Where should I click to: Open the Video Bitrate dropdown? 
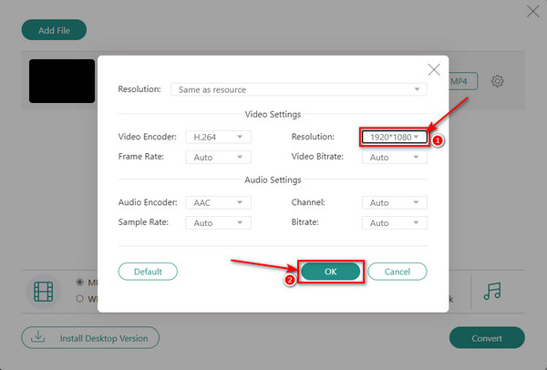394,158
